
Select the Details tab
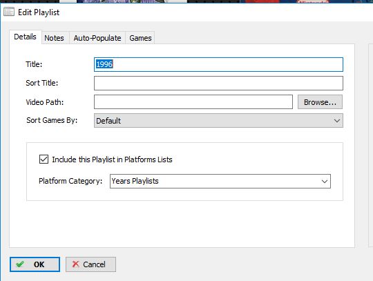26,37
